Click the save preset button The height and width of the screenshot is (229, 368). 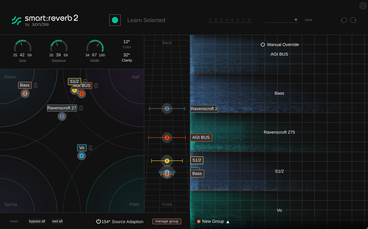[308, 20]
